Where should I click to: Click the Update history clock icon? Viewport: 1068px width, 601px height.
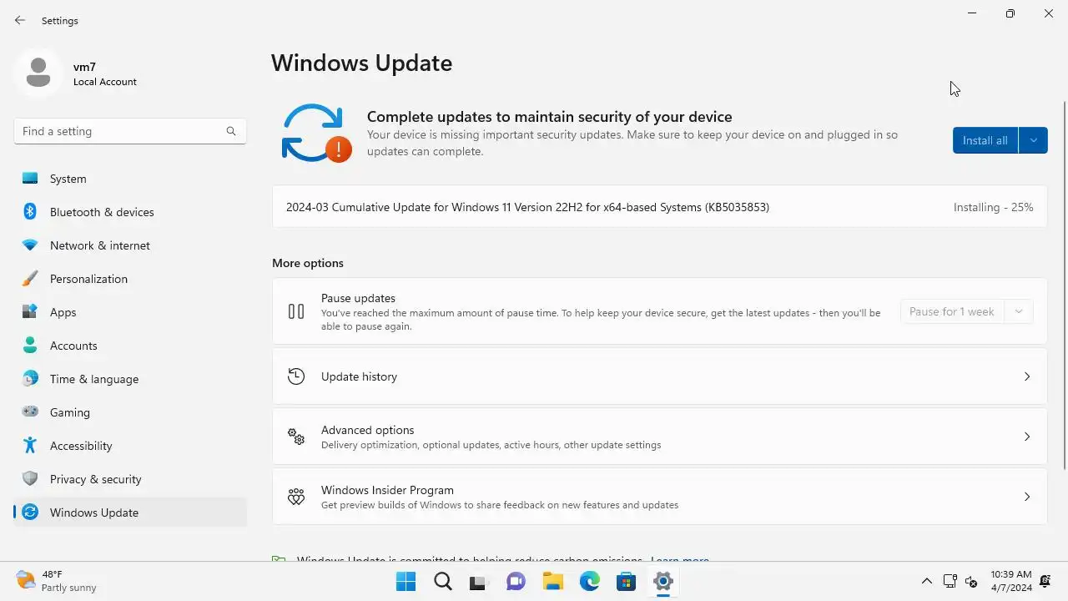[296, 376]
